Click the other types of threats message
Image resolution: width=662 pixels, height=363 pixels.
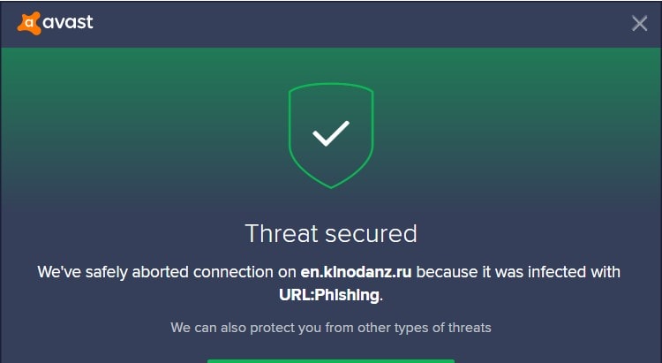point(331,328)
